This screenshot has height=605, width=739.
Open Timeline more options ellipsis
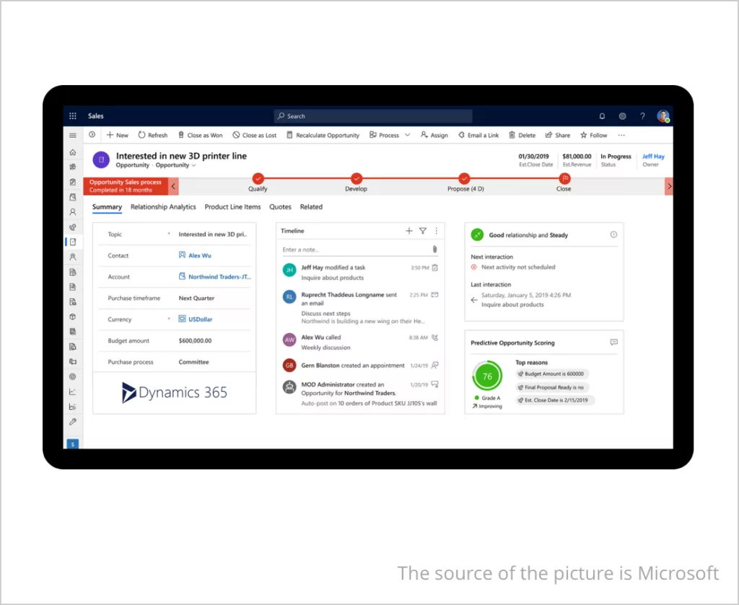(x=436, y=231)
